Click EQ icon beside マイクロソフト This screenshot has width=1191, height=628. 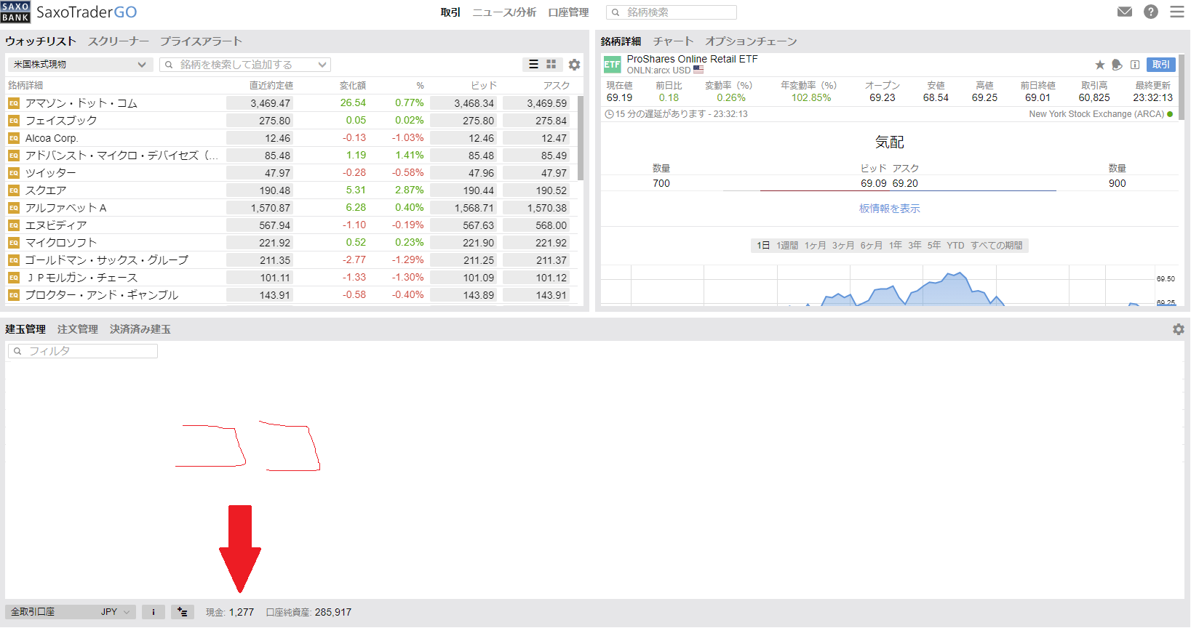coord(14,243)
